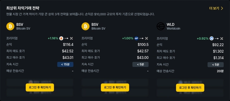The image size is (230, 101).
Task: Click the orange Bithumb exchange icon next to +1.16%
Action: [61, 39]
